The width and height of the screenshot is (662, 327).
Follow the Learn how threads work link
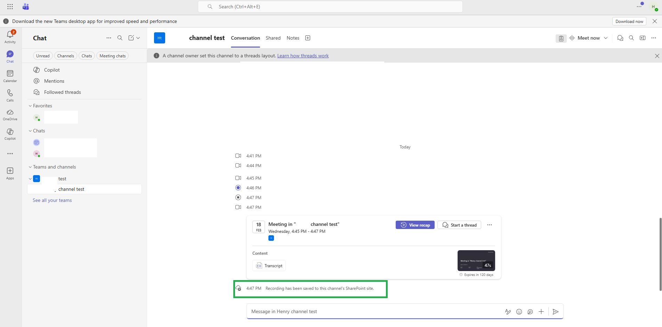(x=303, y=56)
